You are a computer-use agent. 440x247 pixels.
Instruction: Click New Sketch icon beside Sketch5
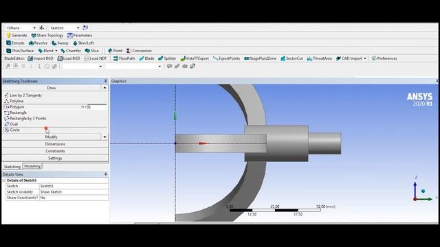coord(85,27)
